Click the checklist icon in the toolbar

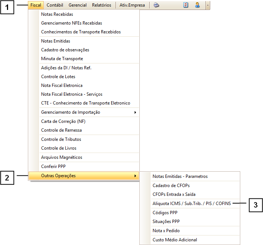(x=186, y=6)
